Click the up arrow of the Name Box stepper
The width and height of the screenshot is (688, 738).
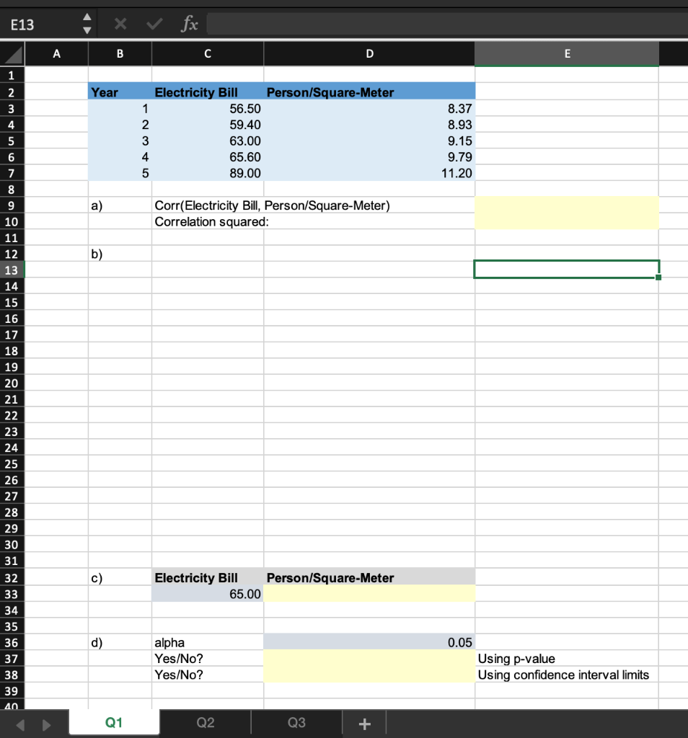pyautogui.click(x=87, y=19)
